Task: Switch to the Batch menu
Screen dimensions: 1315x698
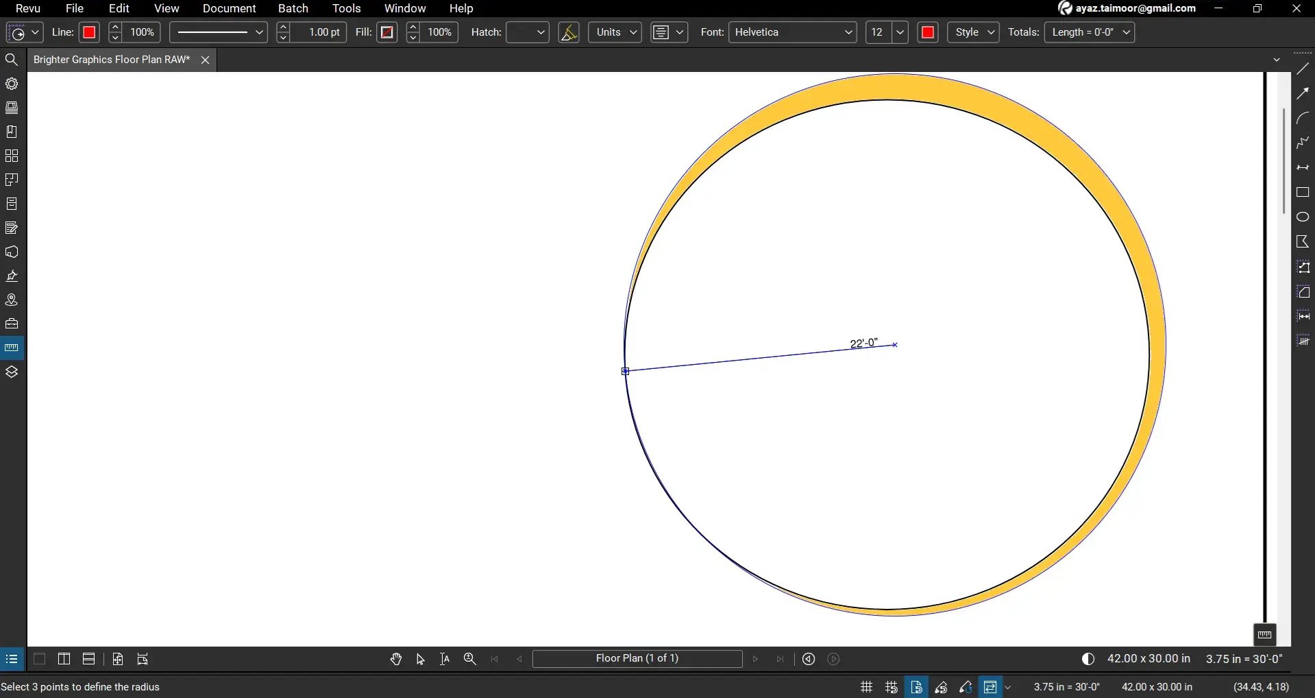Action: tap(293, 8)
